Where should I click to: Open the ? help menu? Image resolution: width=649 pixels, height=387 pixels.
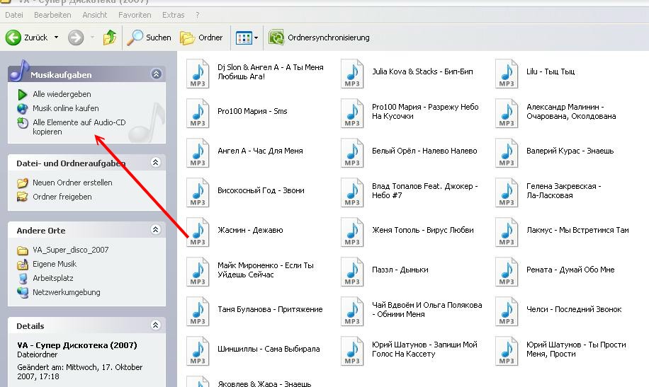(x=198, y=15)
